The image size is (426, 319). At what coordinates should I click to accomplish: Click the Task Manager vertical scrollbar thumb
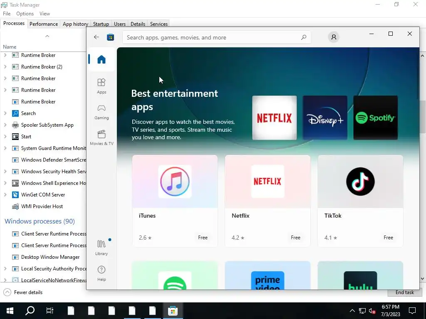[423, 117]
